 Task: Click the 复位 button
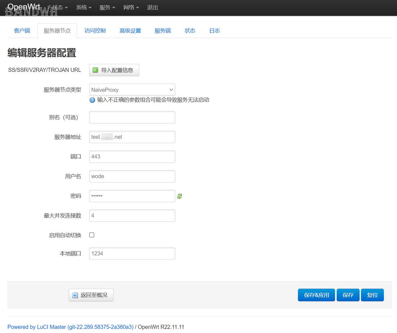[373, 295]
